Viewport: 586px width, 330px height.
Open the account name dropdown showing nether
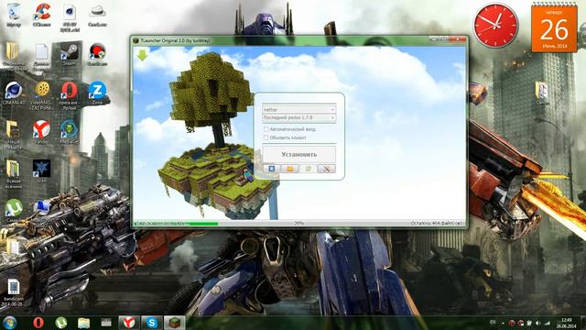(299, 109)
